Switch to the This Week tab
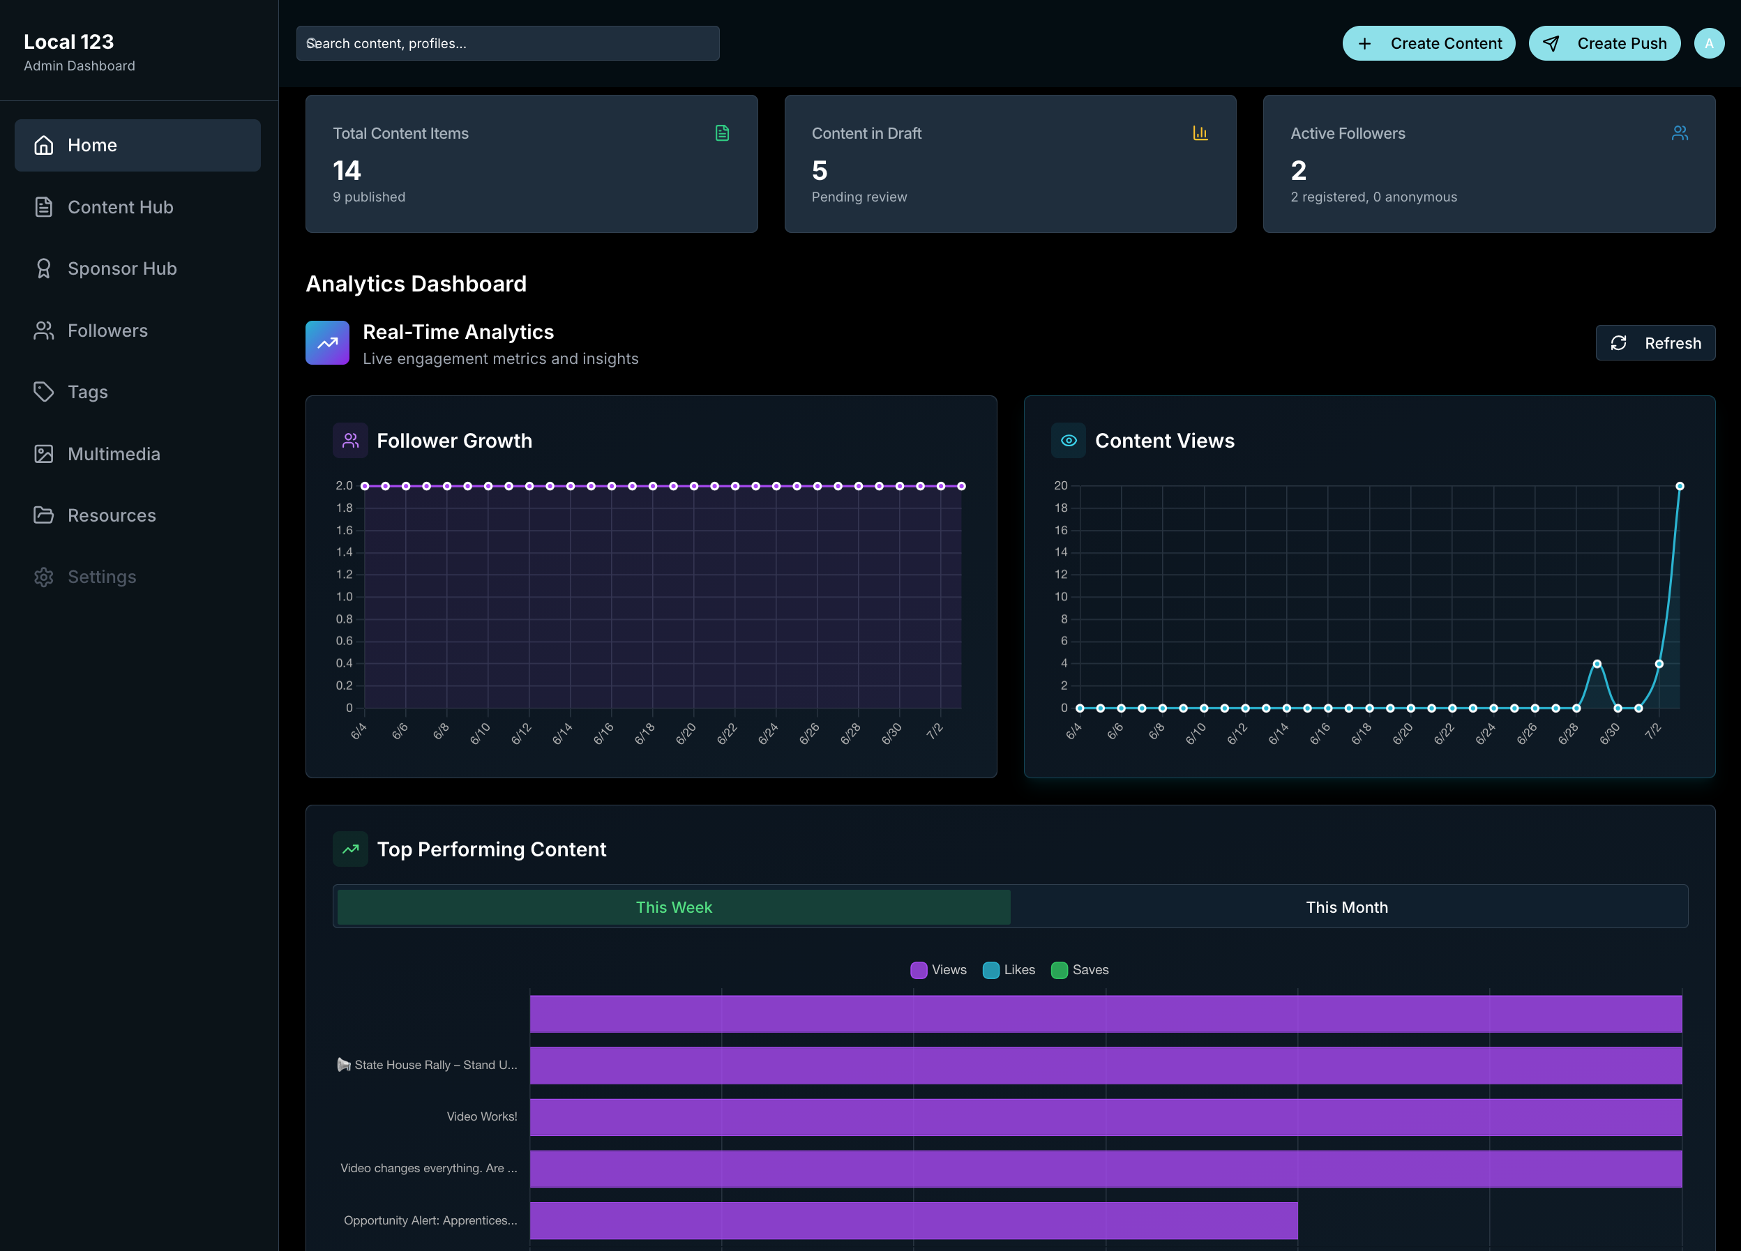Image resolution: width=1741 pixels, height=1251 pixels. (x=674, y=907)
